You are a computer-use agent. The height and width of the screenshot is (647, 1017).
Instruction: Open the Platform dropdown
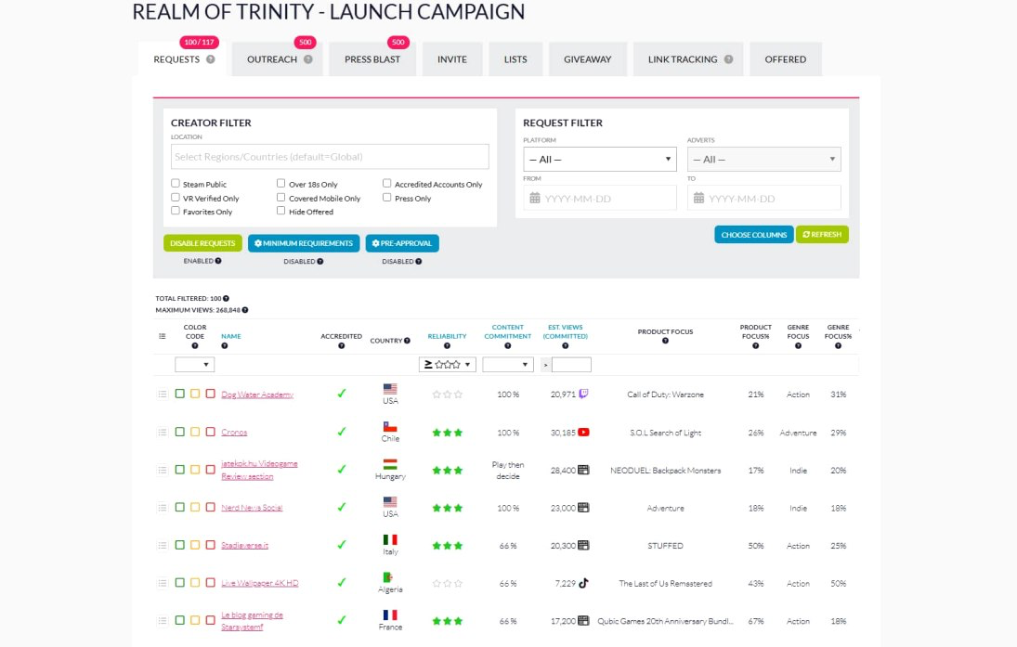pos(600,159)
